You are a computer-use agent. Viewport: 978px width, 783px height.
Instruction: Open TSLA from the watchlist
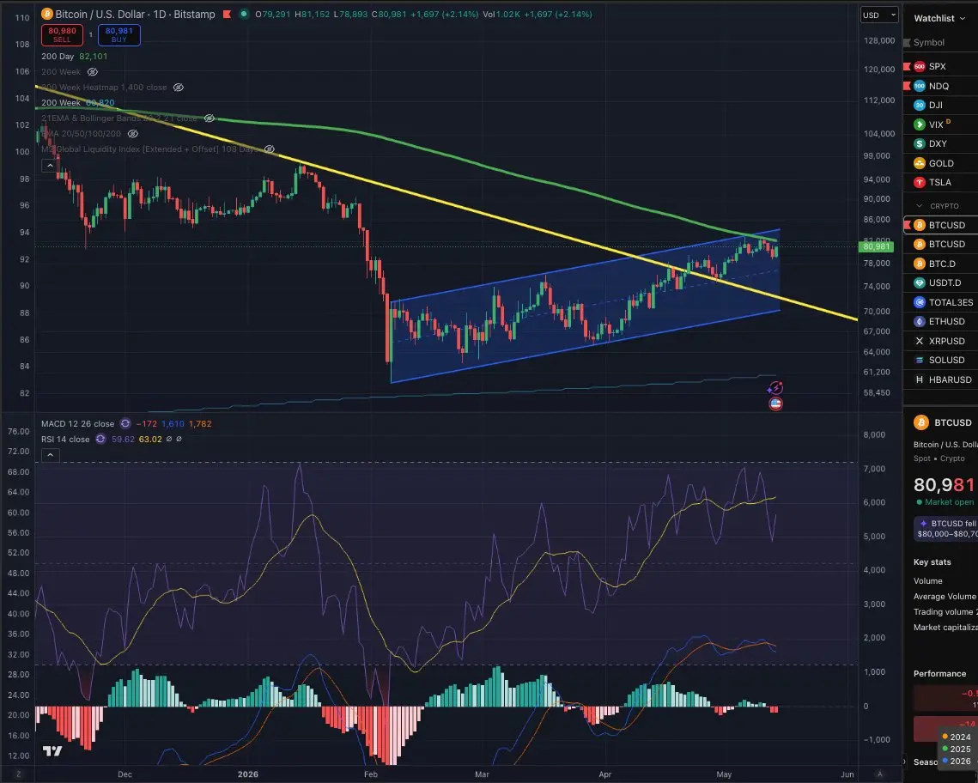(x=940, y=182)
